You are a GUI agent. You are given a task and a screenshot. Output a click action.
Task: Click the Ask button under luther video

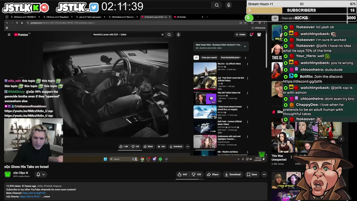coord(161,147)
